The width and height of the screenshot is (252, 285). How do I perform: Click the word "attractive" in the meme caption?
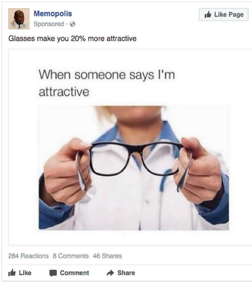(x=64, y=92)
